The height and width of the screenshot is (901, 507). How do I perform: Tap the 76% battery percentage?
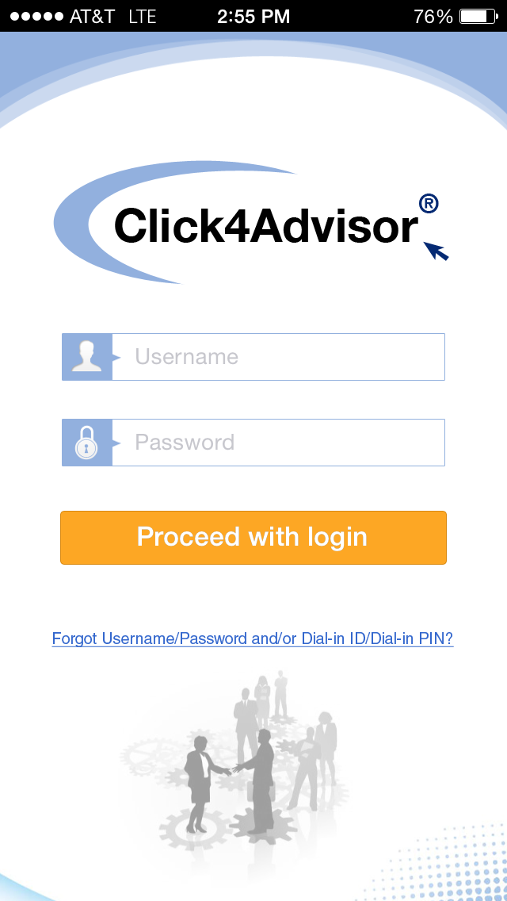click(x=433, y=17)
